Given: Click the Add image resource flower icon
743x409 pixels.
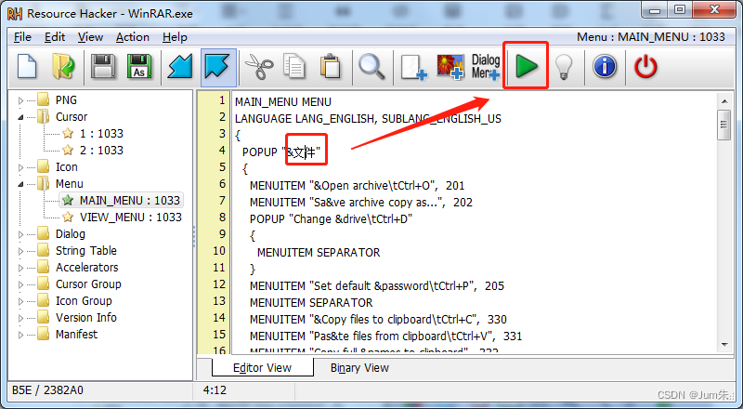Looking at the screenshot, I should coord(450,67).
